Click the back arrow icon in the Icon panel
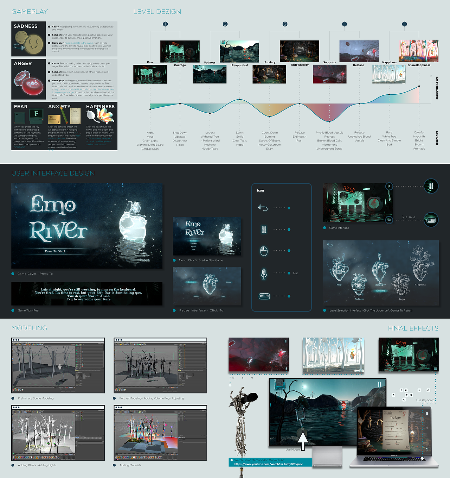This screenshot has height=478, width=450. (x=263, y=208)
